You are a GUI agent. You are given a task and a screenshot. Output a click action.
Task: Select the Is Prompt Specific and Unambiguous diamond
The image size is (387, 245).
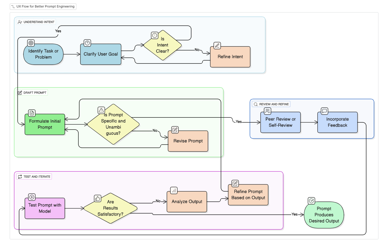(x=113, y=124)
